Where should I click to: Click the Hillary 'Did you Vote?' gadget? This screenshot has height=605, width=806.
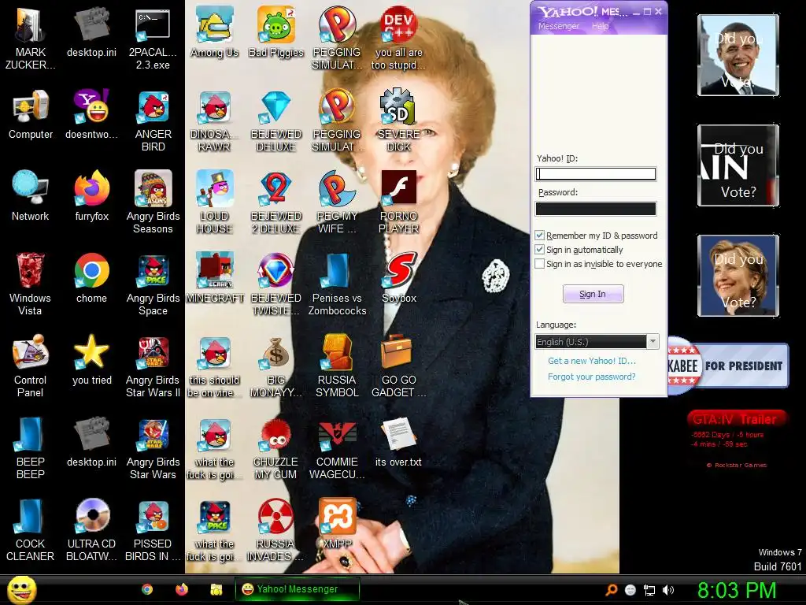738,276
